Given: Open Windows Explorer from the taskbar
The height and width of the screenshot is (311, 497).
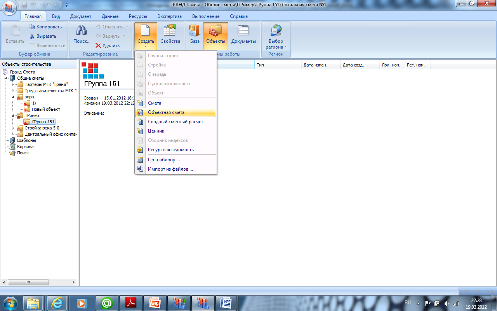Looking at the screenshot, I should click(33, 302).
